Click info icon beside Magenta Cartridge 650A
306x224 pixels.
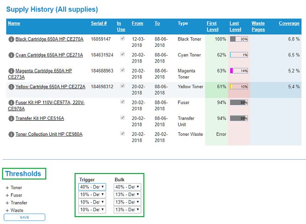[11, 71]
